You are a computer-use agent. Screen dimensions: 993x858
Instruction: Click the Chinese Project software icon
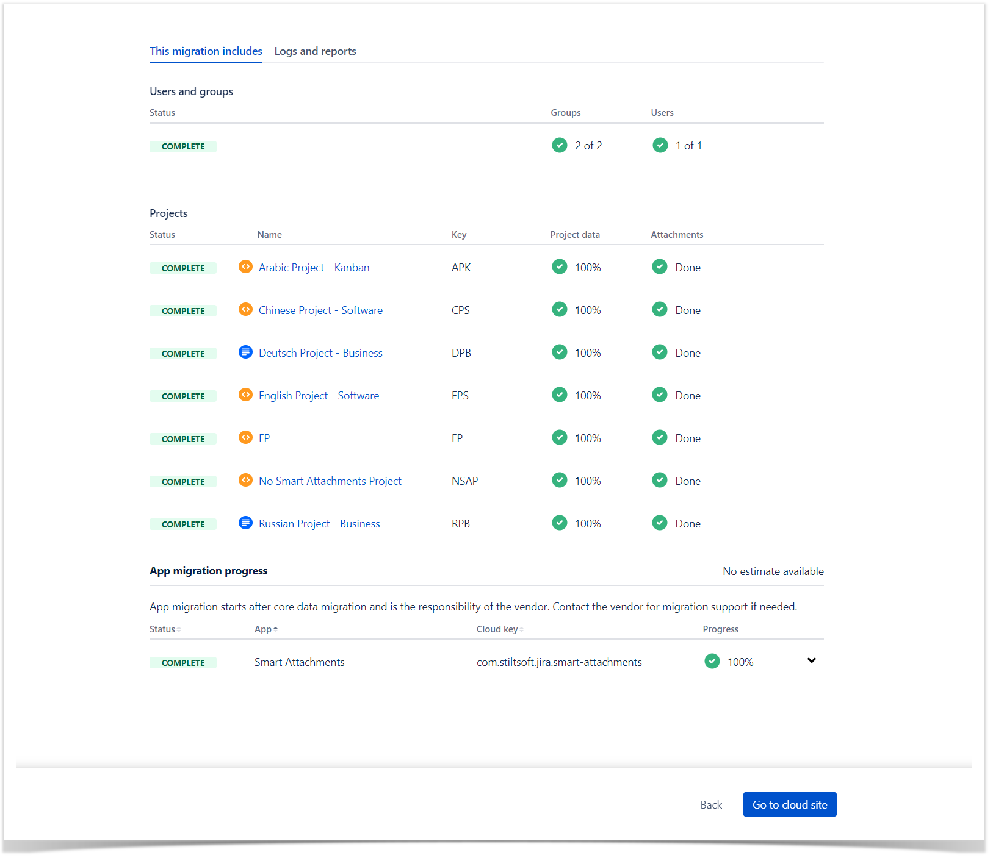(245, 310)
